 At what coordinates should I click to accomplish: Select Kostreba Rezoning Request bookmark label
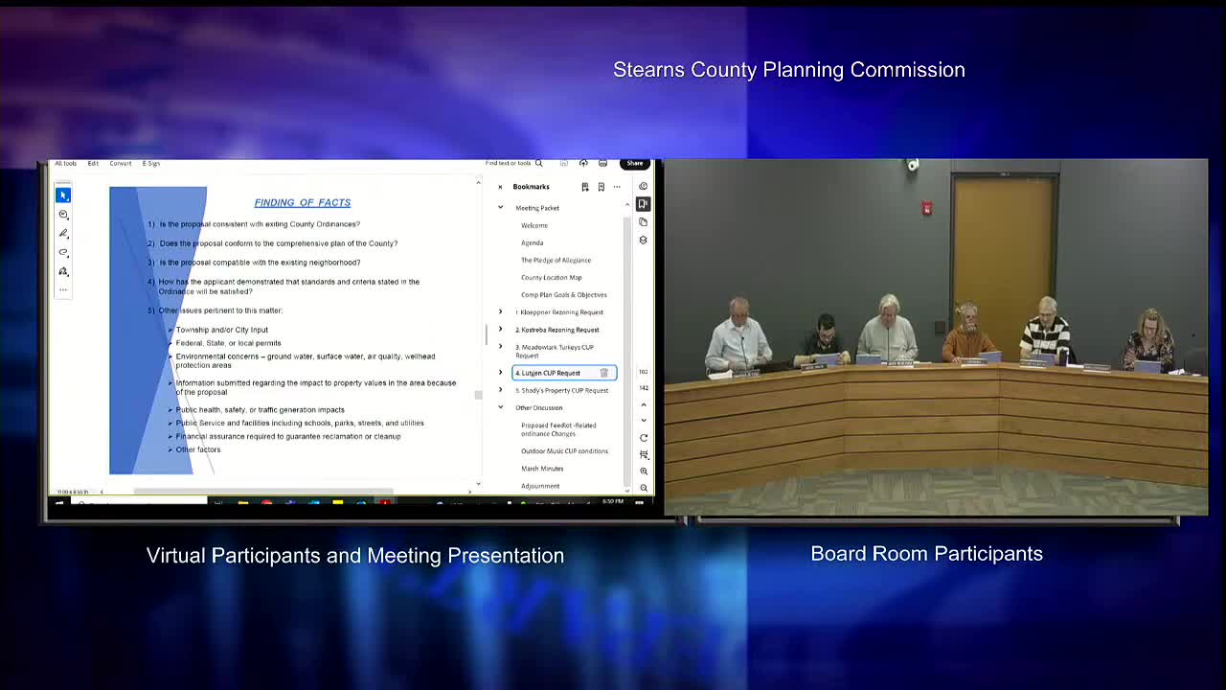coord(557,330)
